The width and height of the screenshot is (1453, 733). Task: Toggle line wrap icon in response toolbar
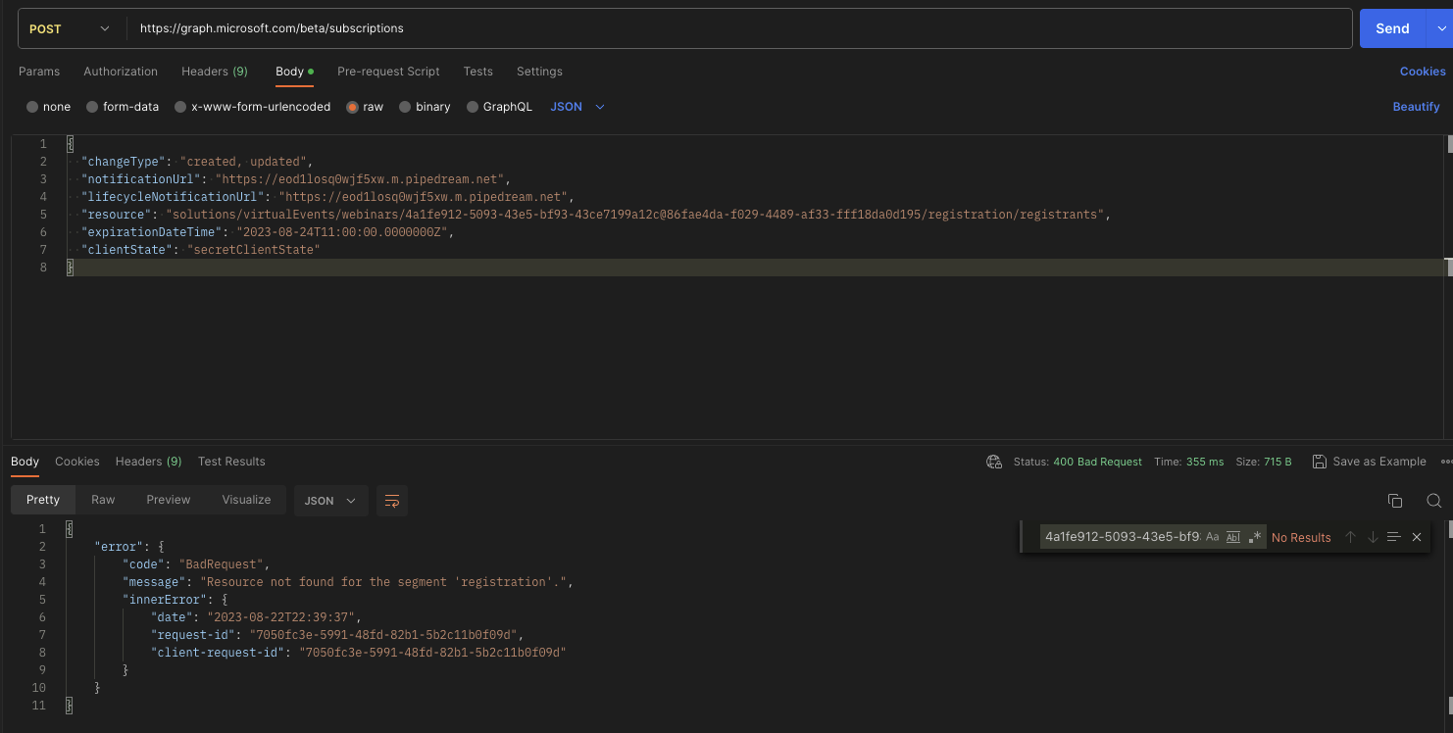coord(392,501)
